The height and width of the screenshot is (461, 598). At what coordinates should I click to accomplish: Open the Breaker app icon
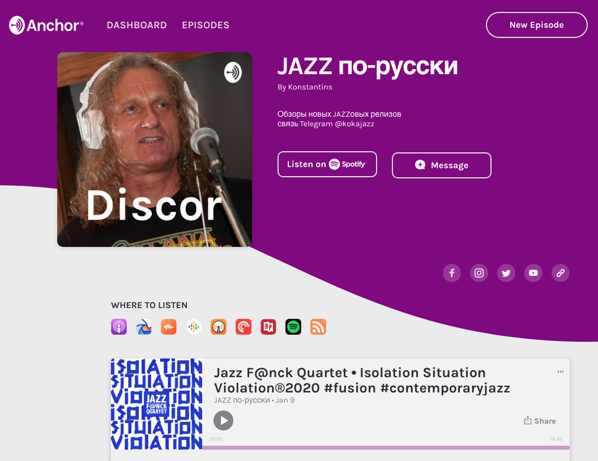(144, 327)
